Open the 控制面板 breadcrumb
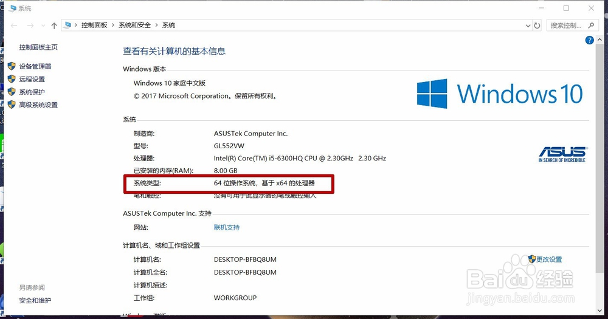 (x=94, y=25)
